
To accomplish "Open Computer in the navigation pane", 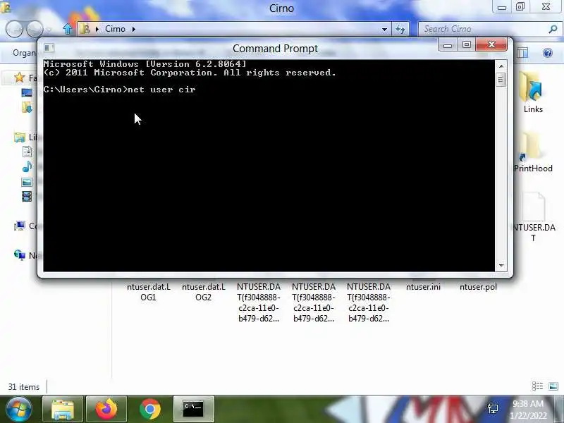I will [20, 226].
